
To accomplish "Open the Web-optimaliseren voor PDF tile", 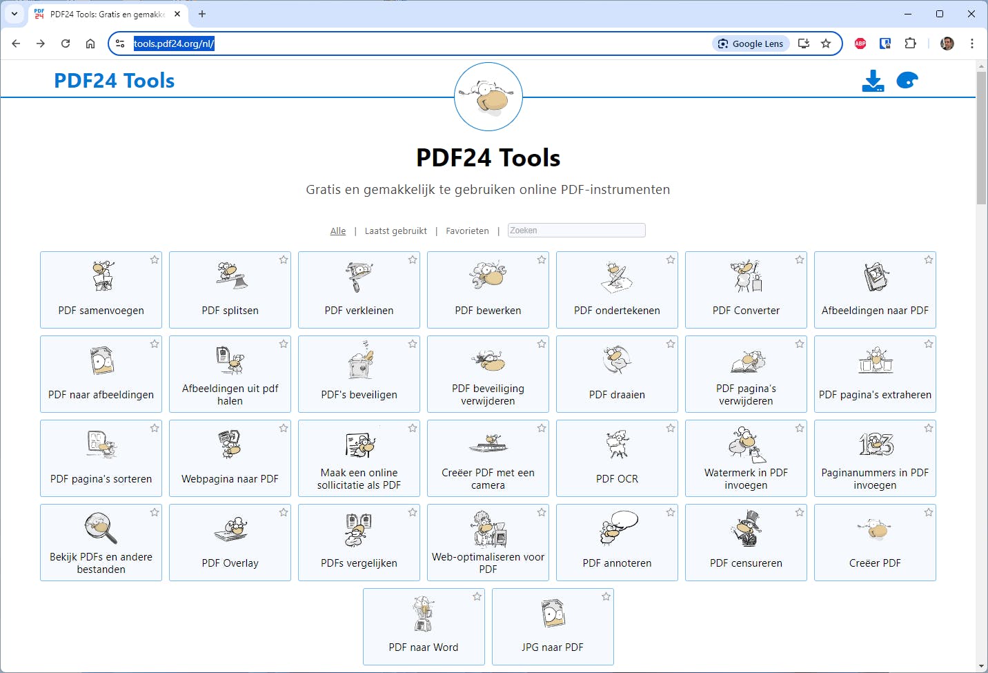I will coord(488,543).
